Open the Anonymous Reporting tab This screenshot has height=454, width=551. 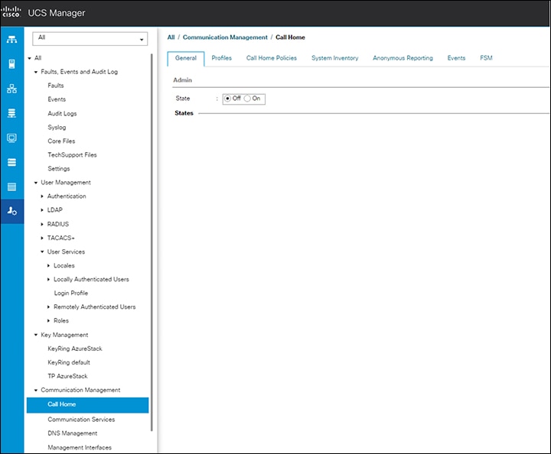tap(403, 58)
